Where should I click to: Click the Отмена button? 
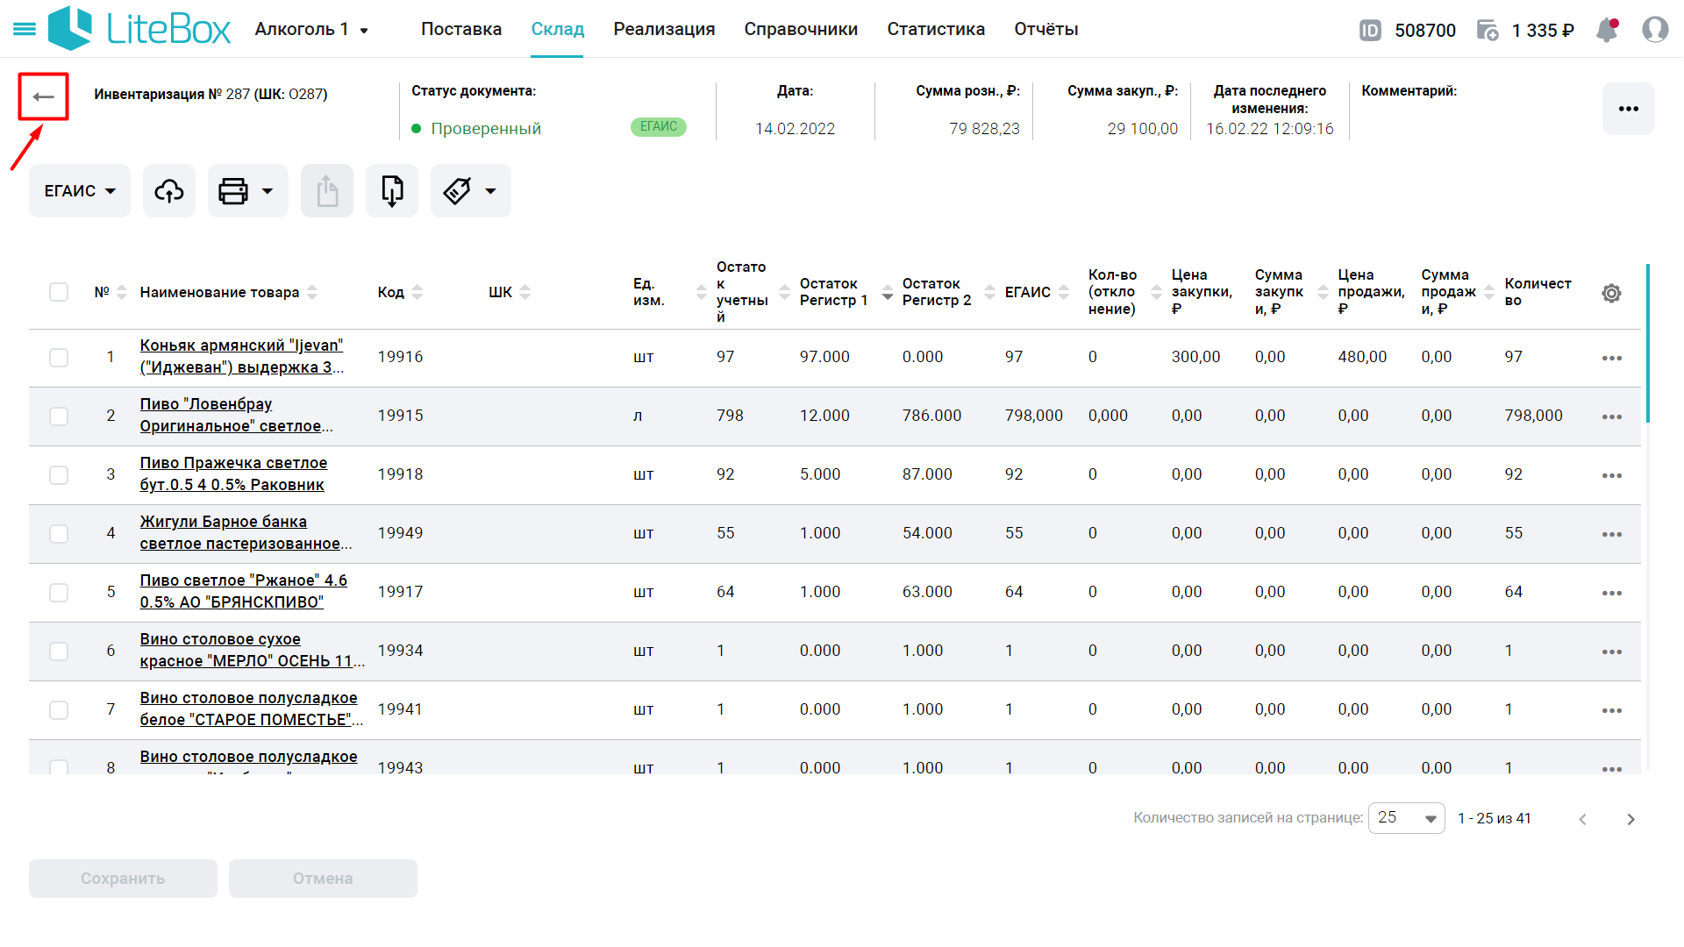[x=323, y=879]
